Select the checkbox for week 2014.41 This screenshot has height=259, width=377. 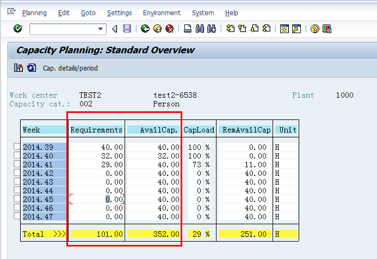[17, 164]
